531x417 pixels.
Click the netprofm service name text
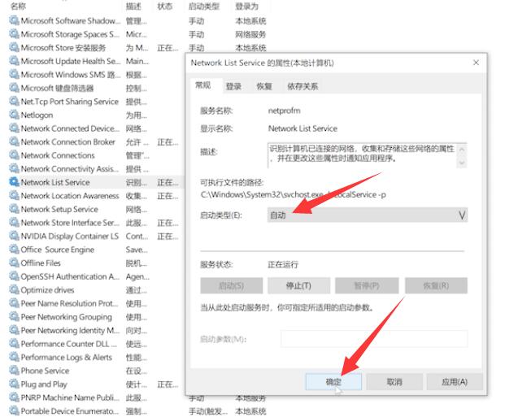284,111
